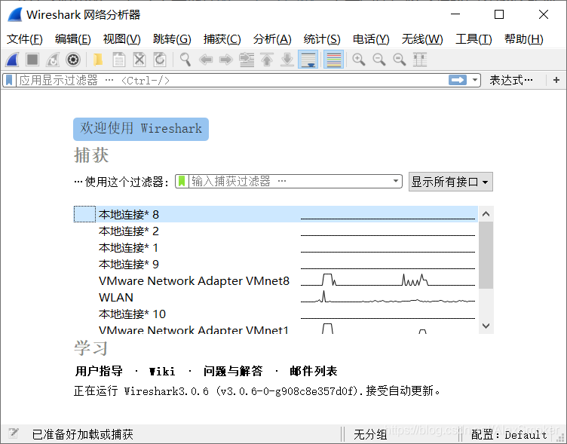This screenshot has height=444, width=567.
Task: Click the green capture filter bookmark
Action: tap(182, 181)
